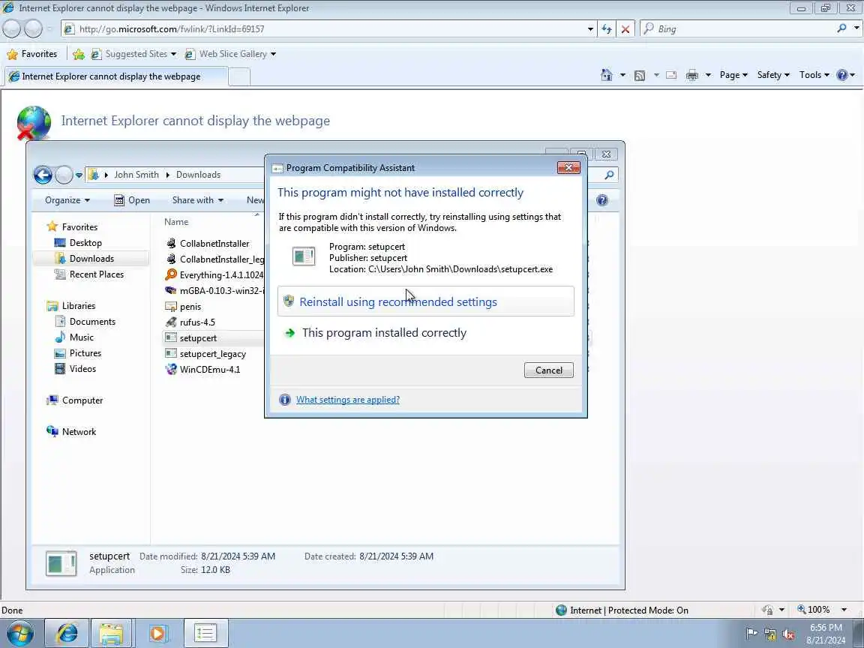Open the Organize menu in Explorer
The height and width of the screenshot is (648, 864).
click(67, 200)
